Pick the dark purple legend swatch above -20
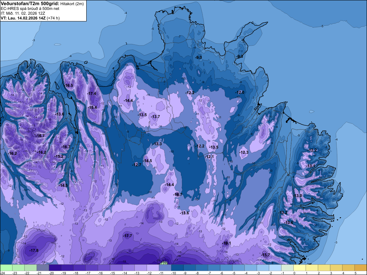Viewport: 367px width, 275px height. pyautogui.click(x=55, y=268)
